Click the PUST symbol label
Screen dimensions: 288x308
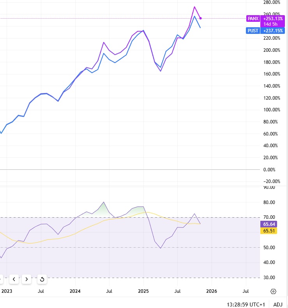[x=253, y=31]
